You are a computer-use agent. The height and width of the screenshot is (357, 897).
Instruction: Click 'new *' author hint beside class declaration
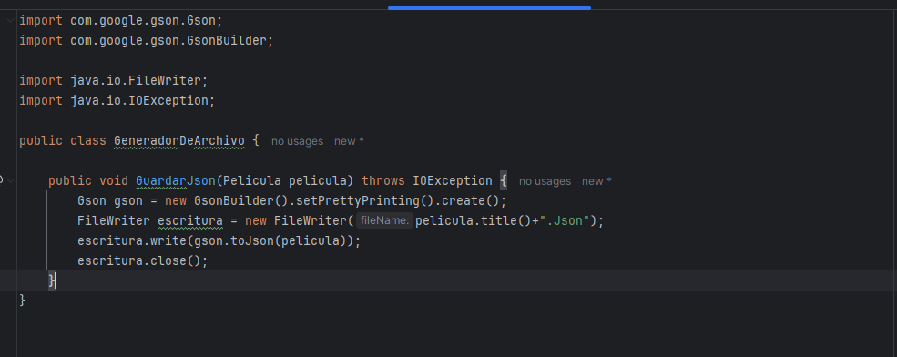click(349, 141)
